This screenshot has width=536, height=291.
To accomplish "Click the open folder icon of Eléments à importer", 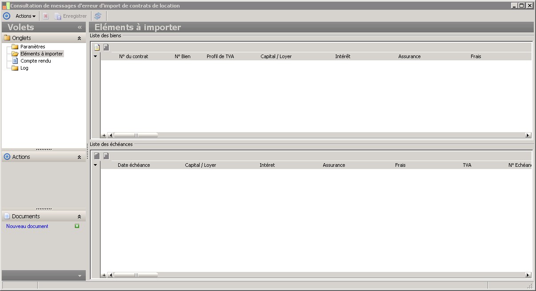I will pyautogui.click(x=15, y=54).
